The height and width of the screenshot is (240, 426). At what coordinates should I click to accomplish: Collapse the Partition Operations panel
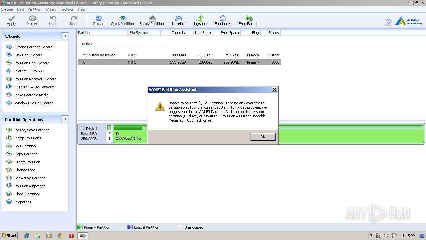pyautogui.click(x=65, y=119)
